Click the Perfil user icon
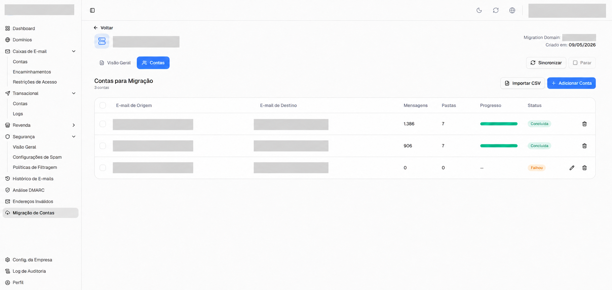This screenshot has width=612, height=290. [x=8, y=283]
